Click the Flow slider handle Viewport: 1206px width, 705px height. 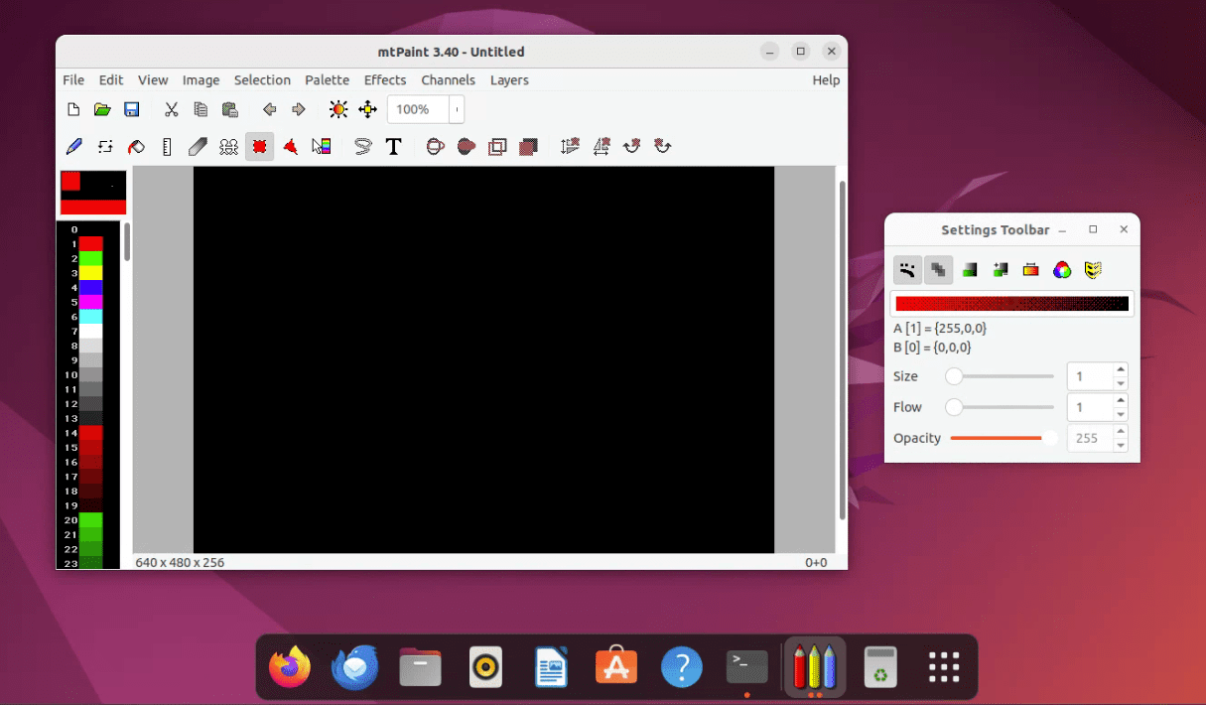coord(953,407)
